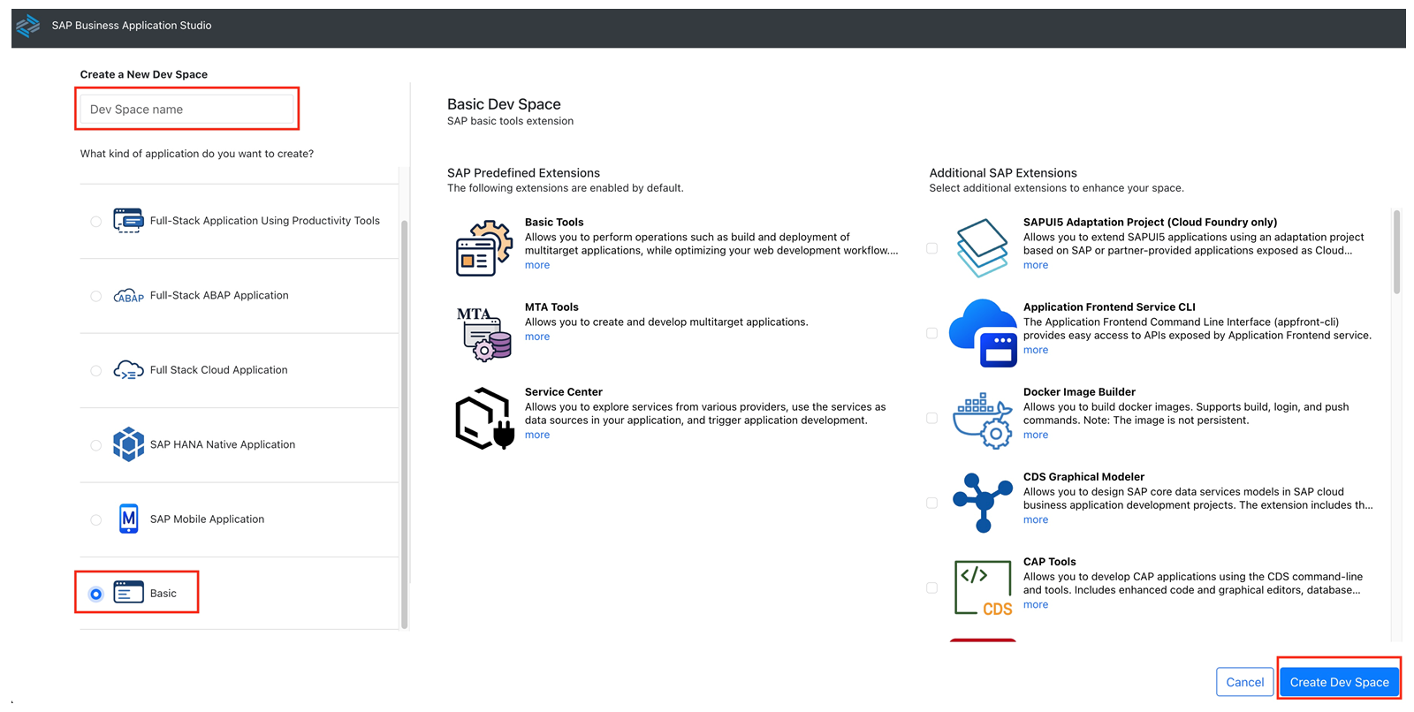Click the 'SAP HANA Native Application' label
1414x712 pixels.
pyautogui.click(x=223, y=444)
